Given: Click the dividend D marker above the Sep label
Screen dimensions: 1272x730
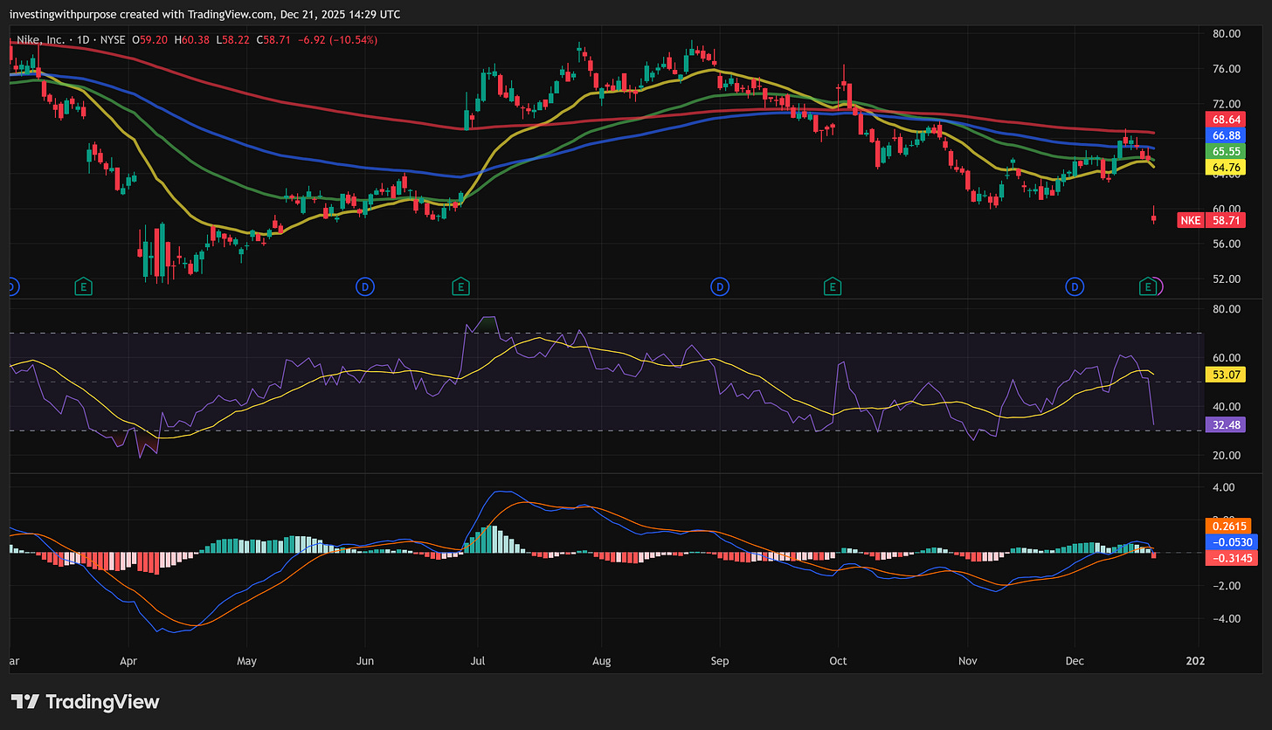Looking at the screenshot, I should coord(720,286).
